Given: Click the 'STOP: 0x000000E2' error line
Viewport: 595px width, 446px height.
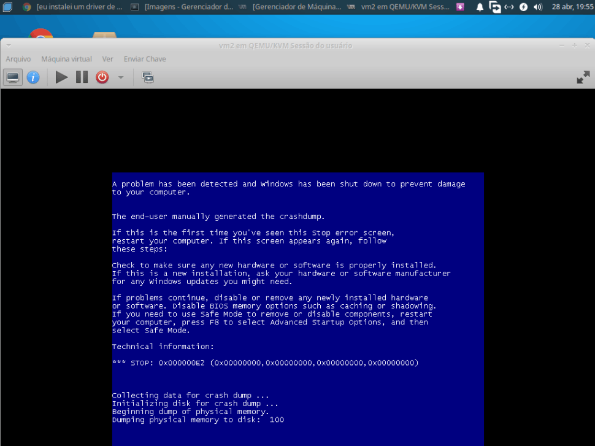Looking at the screenshot, I should point(265,363).
